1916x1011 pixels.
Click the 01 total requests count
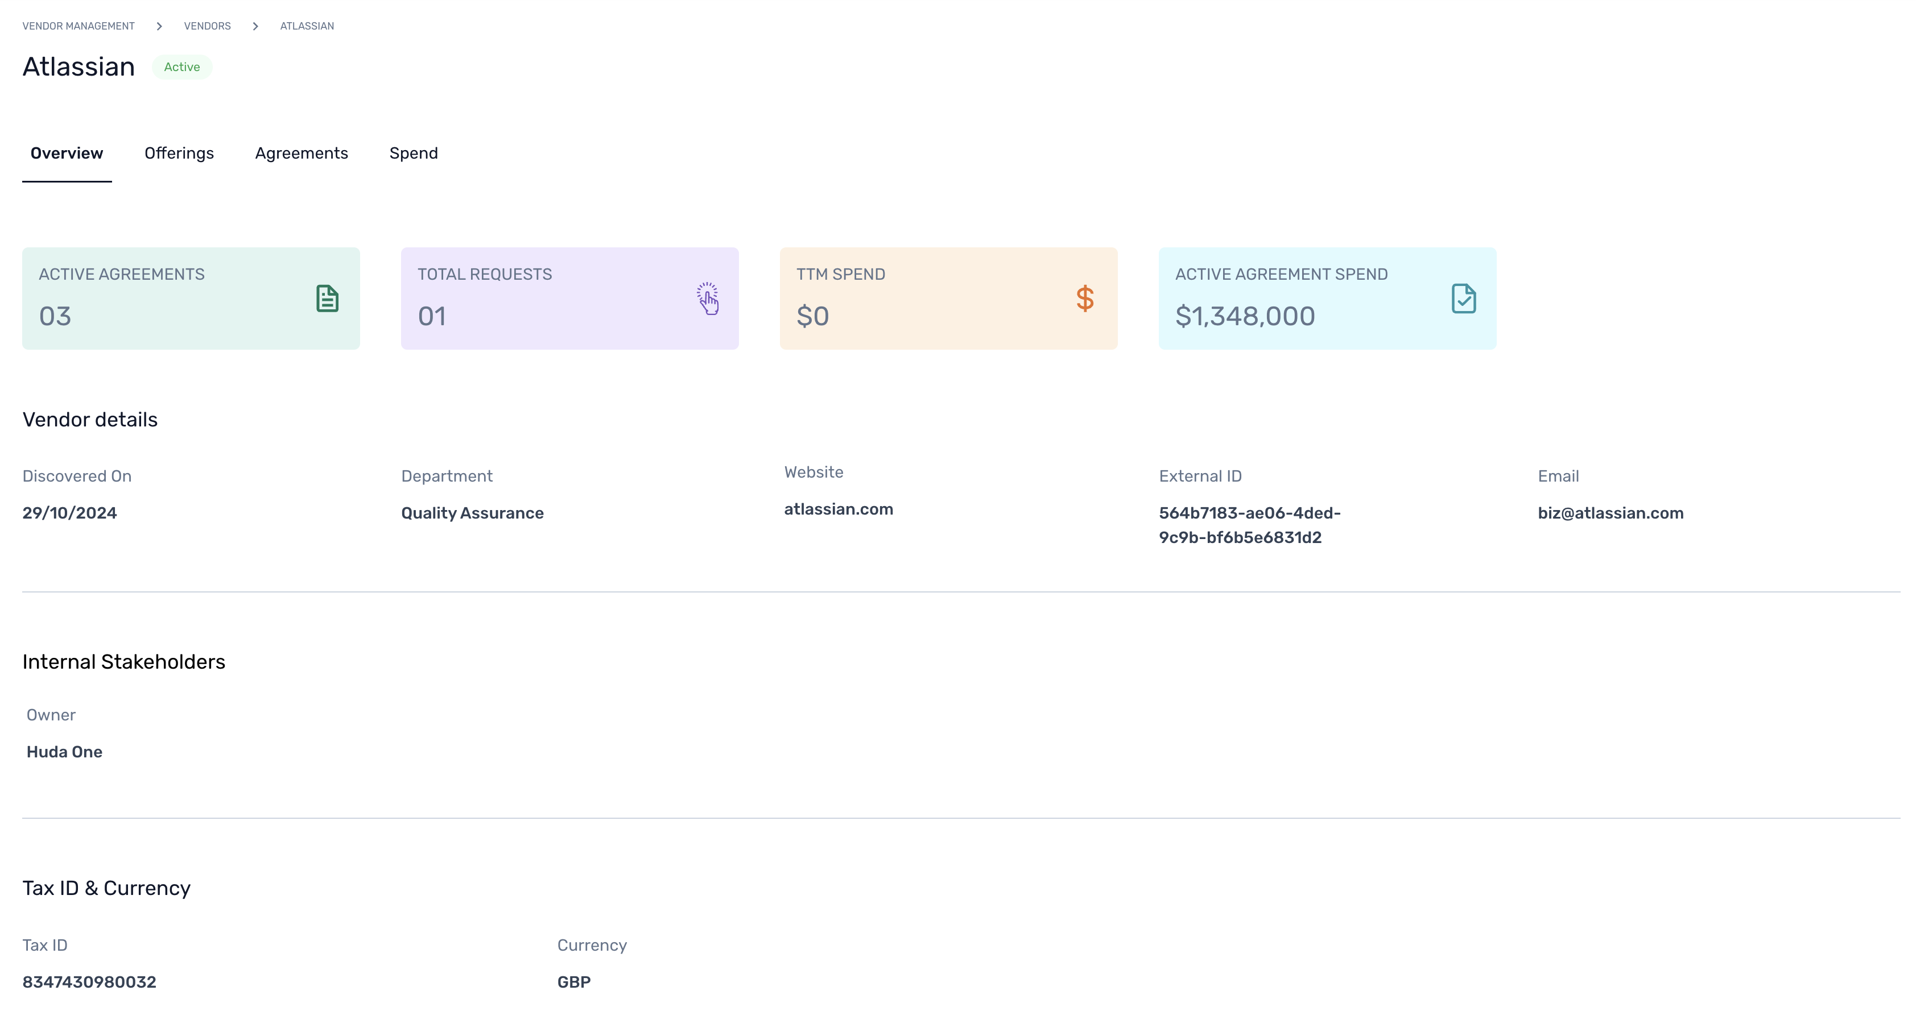click(431, 316)
